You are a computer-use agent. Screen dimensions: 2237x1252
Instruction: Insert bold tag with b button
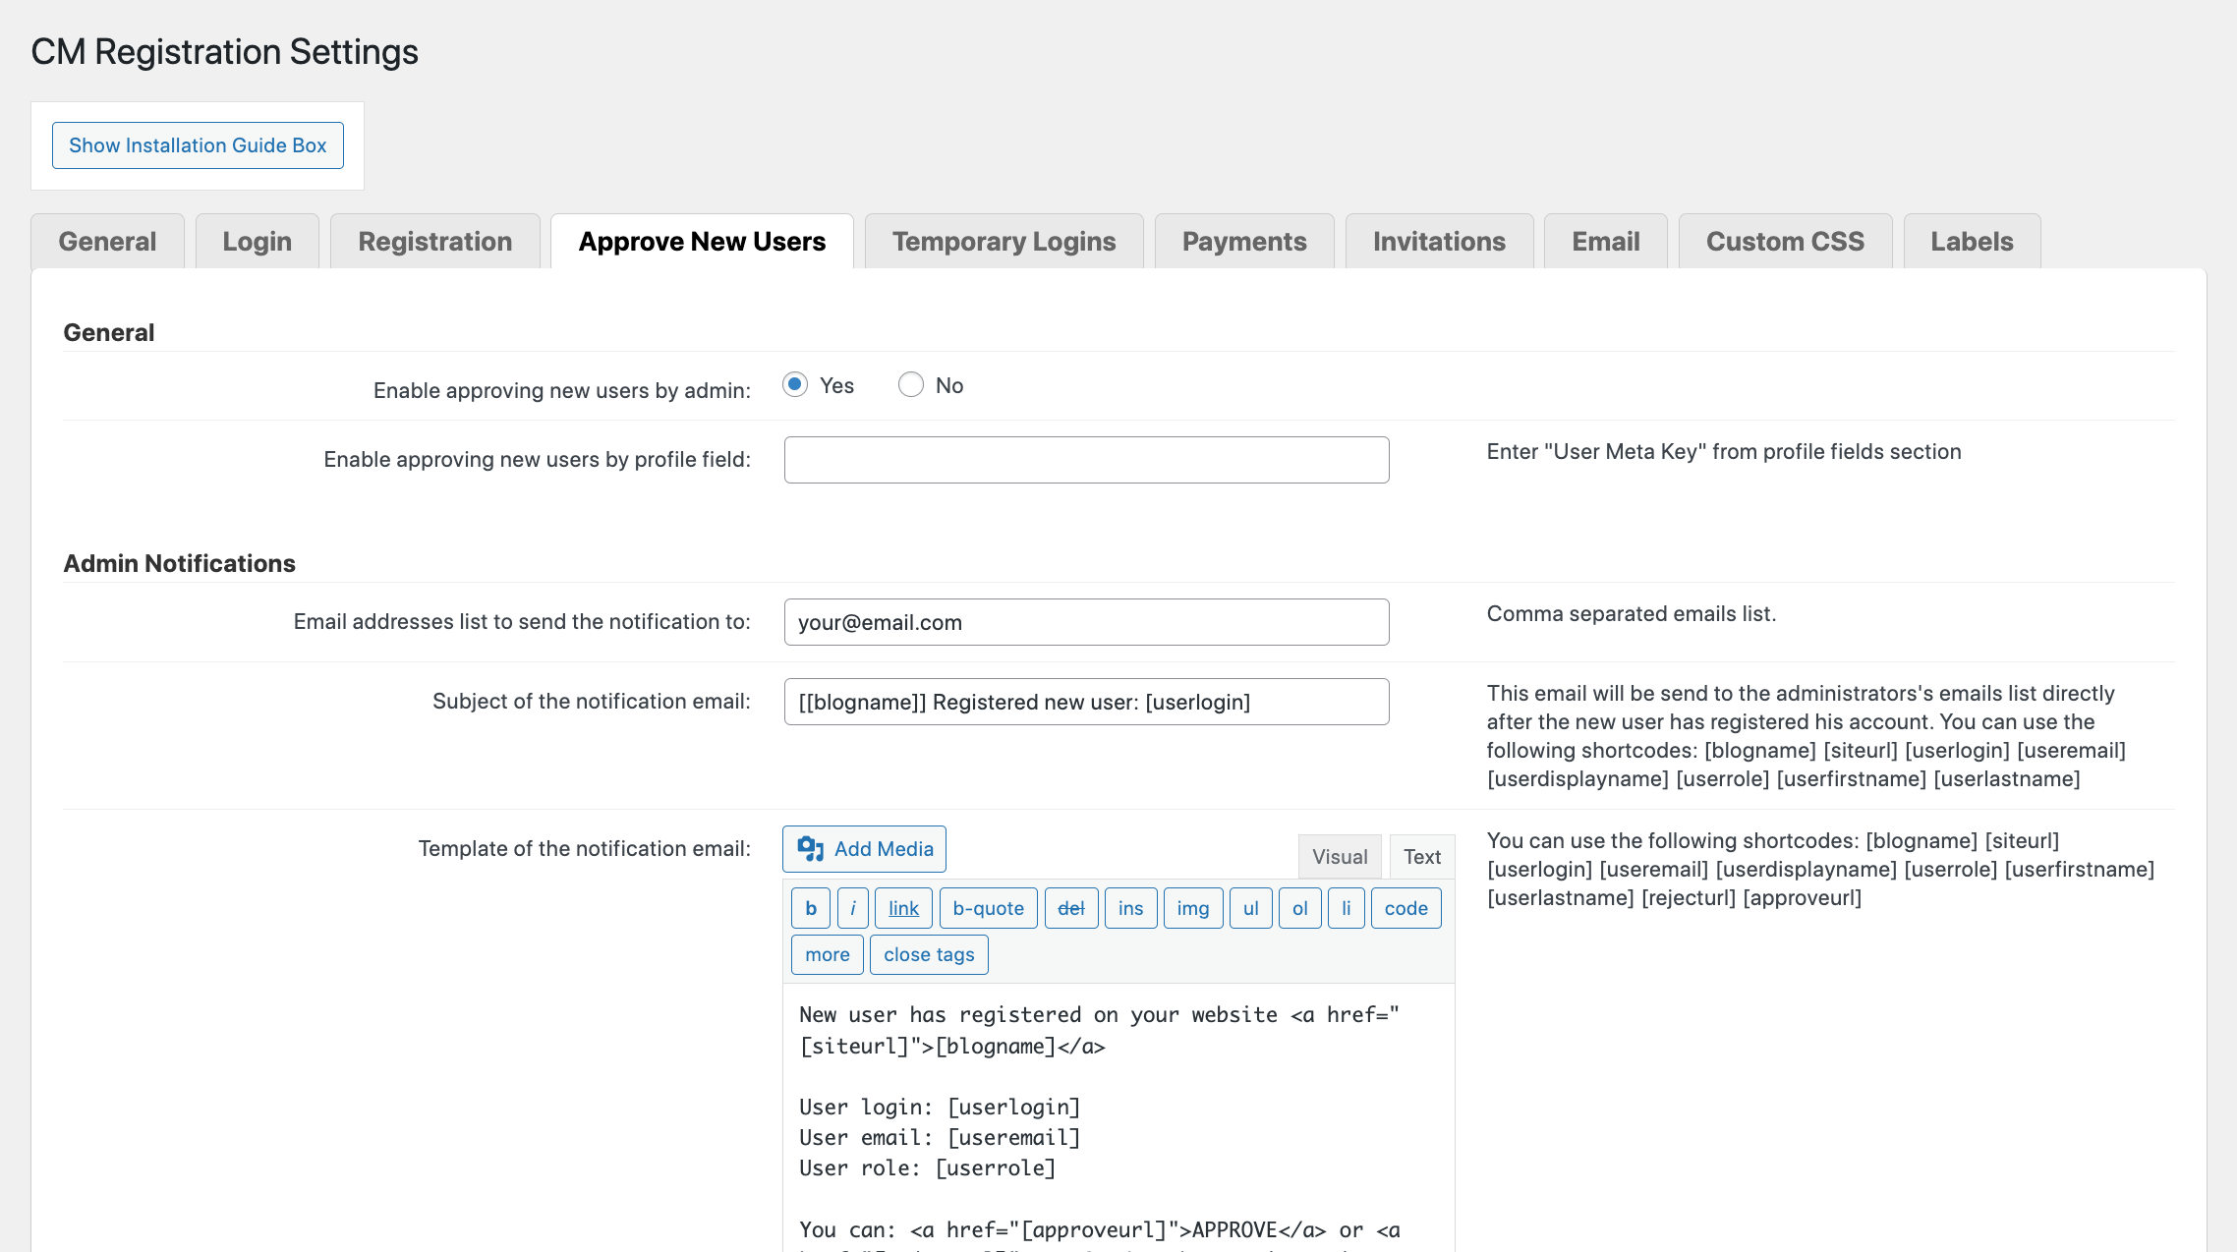click(x=811, y=908)
